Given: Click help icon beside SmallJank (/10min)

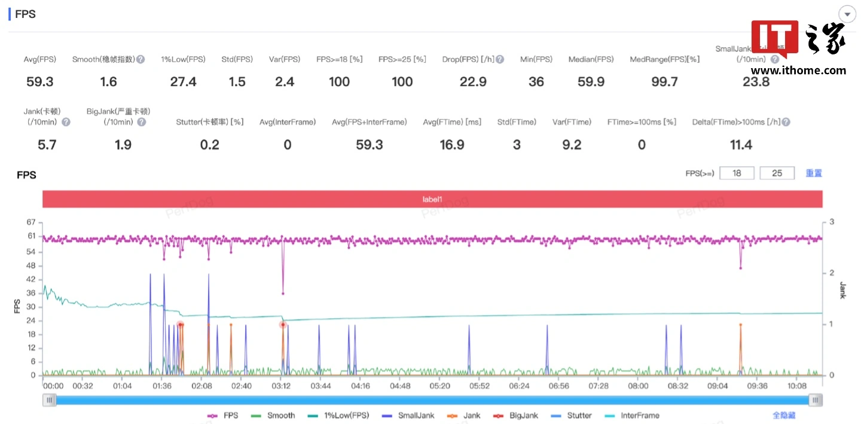Looking at the screenshot, I should [x=774, y=59].
